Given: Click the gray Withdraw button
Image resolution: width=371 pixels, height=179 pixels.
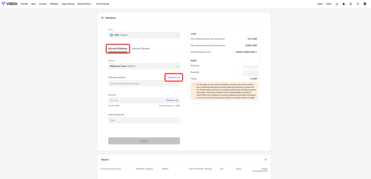Looking at the screenshot, I should pyautogui.click(x=144, y=141).
